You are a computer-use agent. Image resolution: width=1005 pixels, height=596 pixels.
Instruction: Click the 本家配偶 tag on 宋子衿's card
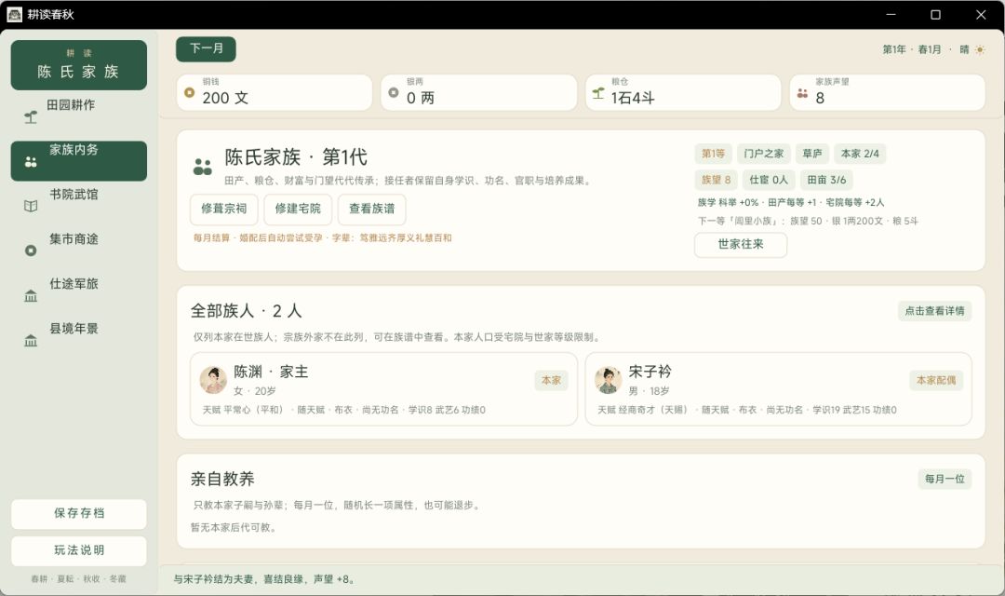click(936, 381)
